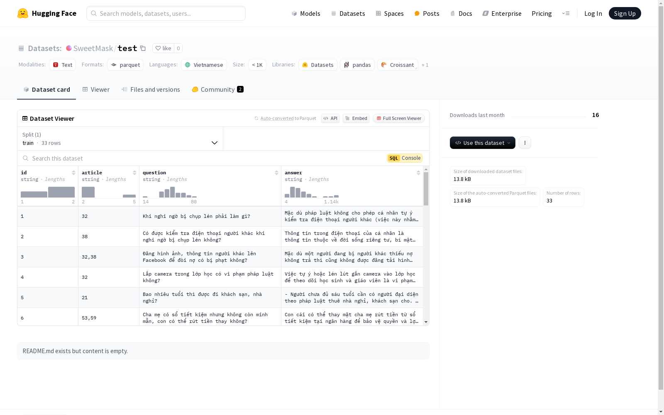Click the dataset table vertical scrollbar

pyautogui.click(x=426, y=189)
